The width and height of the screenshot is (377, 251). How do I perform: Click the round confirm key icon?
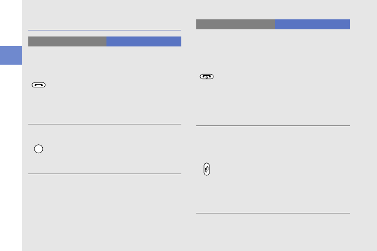(x=38, y=149)
